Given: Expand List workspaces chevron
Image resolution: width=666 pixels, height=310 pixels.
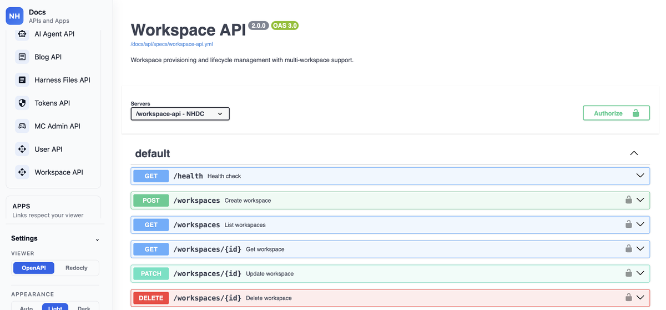Looking at the screenshot, I should pos(640,224).
